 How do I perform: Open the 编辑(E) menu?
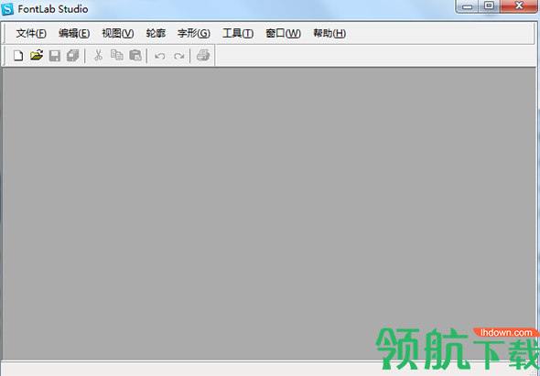coord(74,34)
